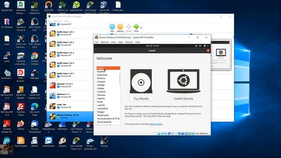The width and height of the screenshot is (281, 158).
Task: Select Français in the language list
Action: (x=108, y=82)
